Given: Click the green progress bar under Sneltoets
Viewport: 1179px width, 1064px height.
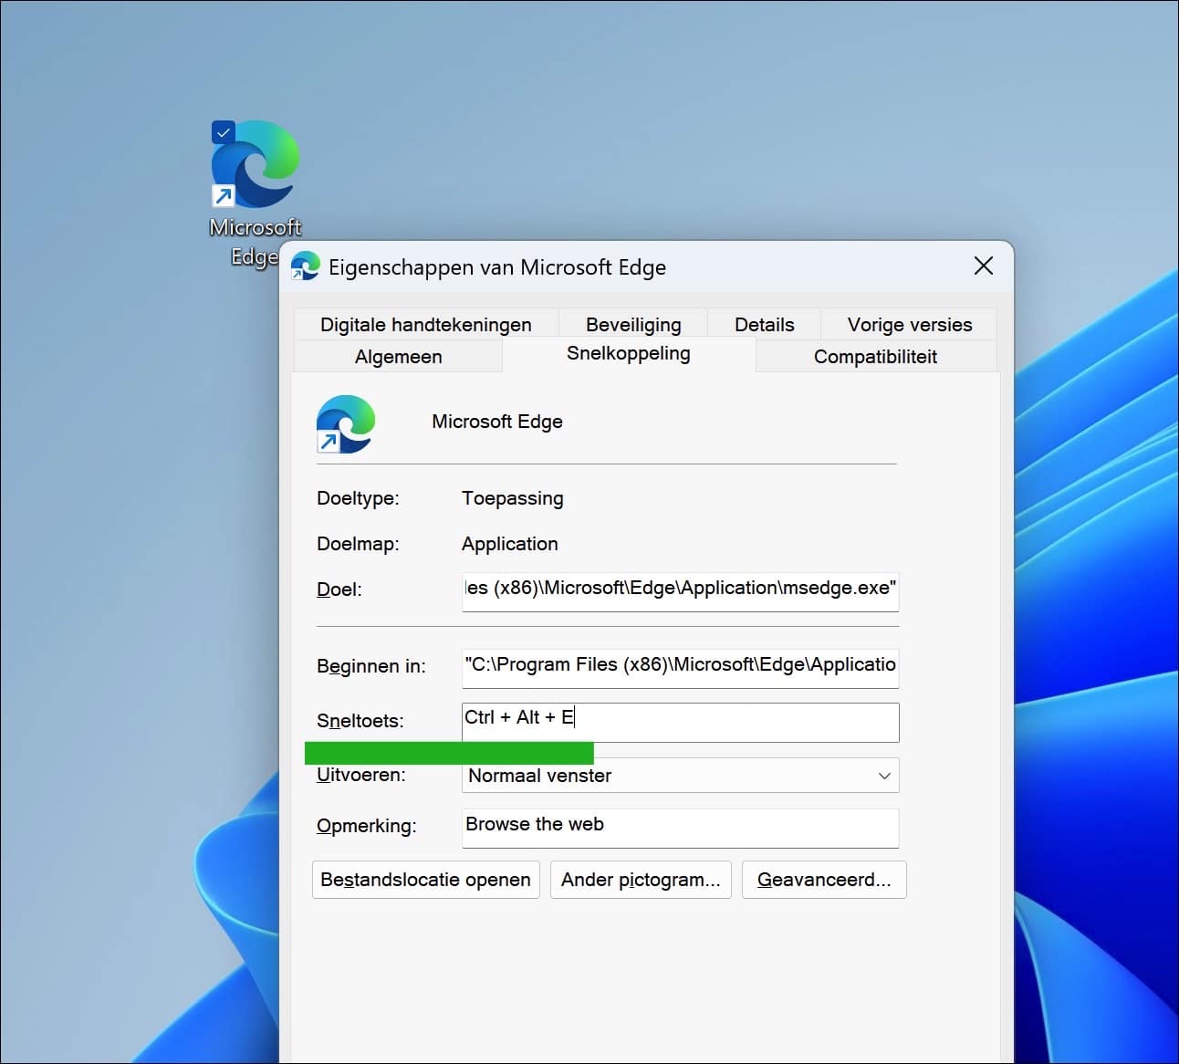Looking at the screenshot, I should (449, 752).
